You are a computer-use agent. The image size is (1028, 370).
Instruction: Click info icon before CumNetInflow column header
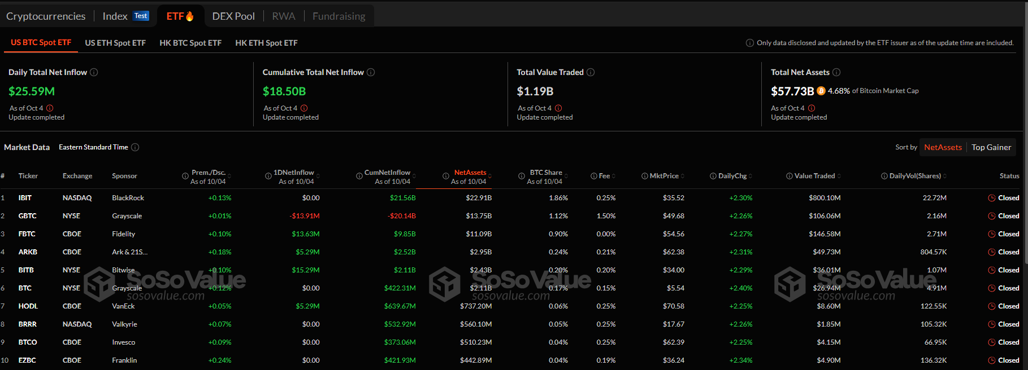[359, 177]
